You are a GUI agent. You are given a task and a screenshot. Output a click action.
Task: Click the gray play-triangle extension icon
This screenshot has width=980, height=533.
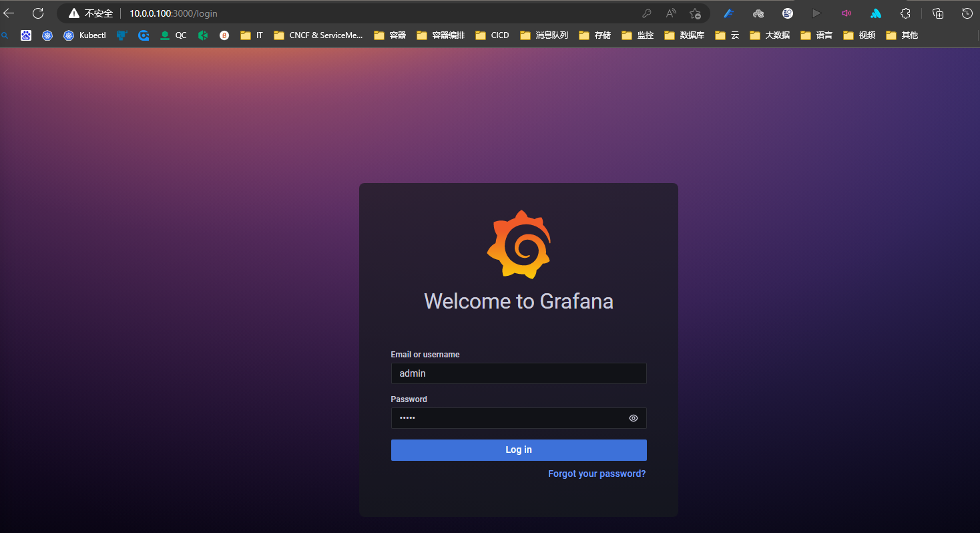coord(816,13)
